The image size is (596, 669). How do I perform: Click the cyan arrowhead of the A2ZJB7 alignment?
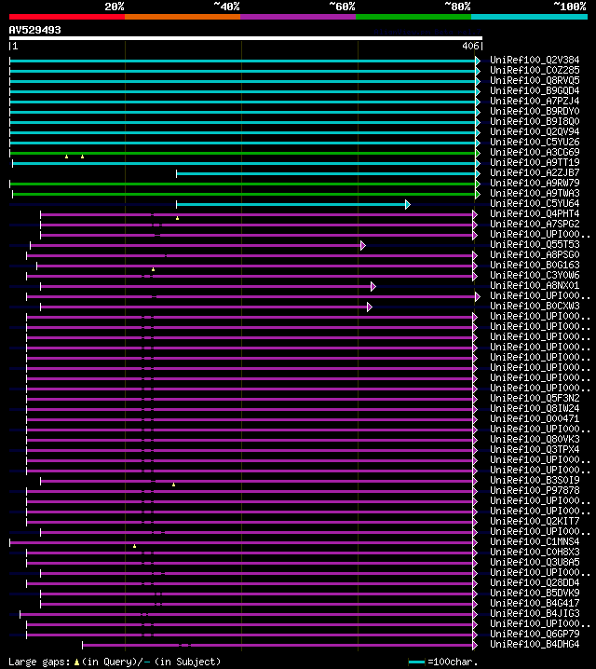tap(478, 173)
